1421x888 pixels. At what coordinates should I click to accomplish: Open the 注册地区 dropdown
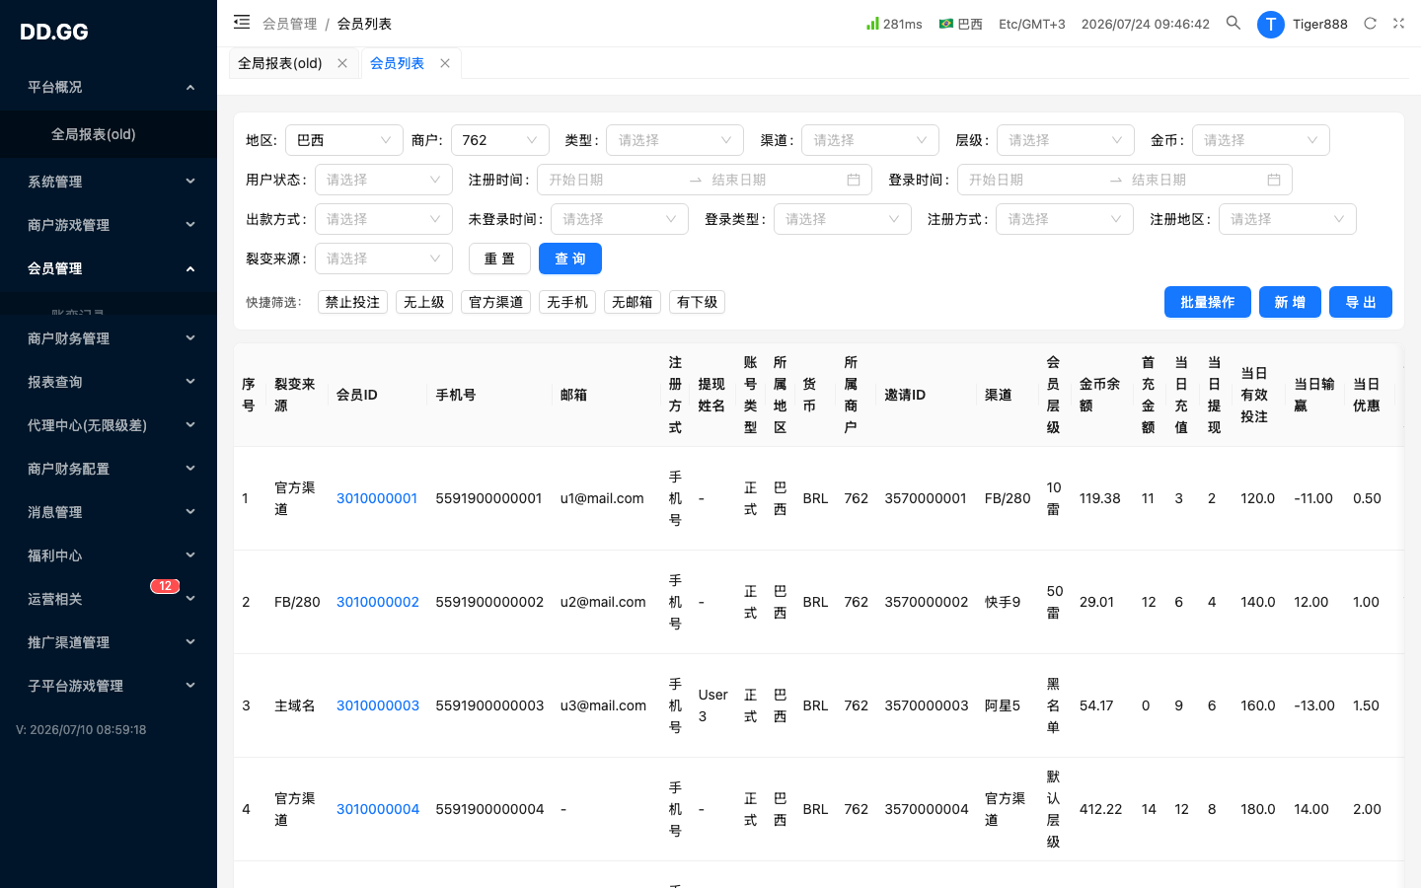(1288, 219)
